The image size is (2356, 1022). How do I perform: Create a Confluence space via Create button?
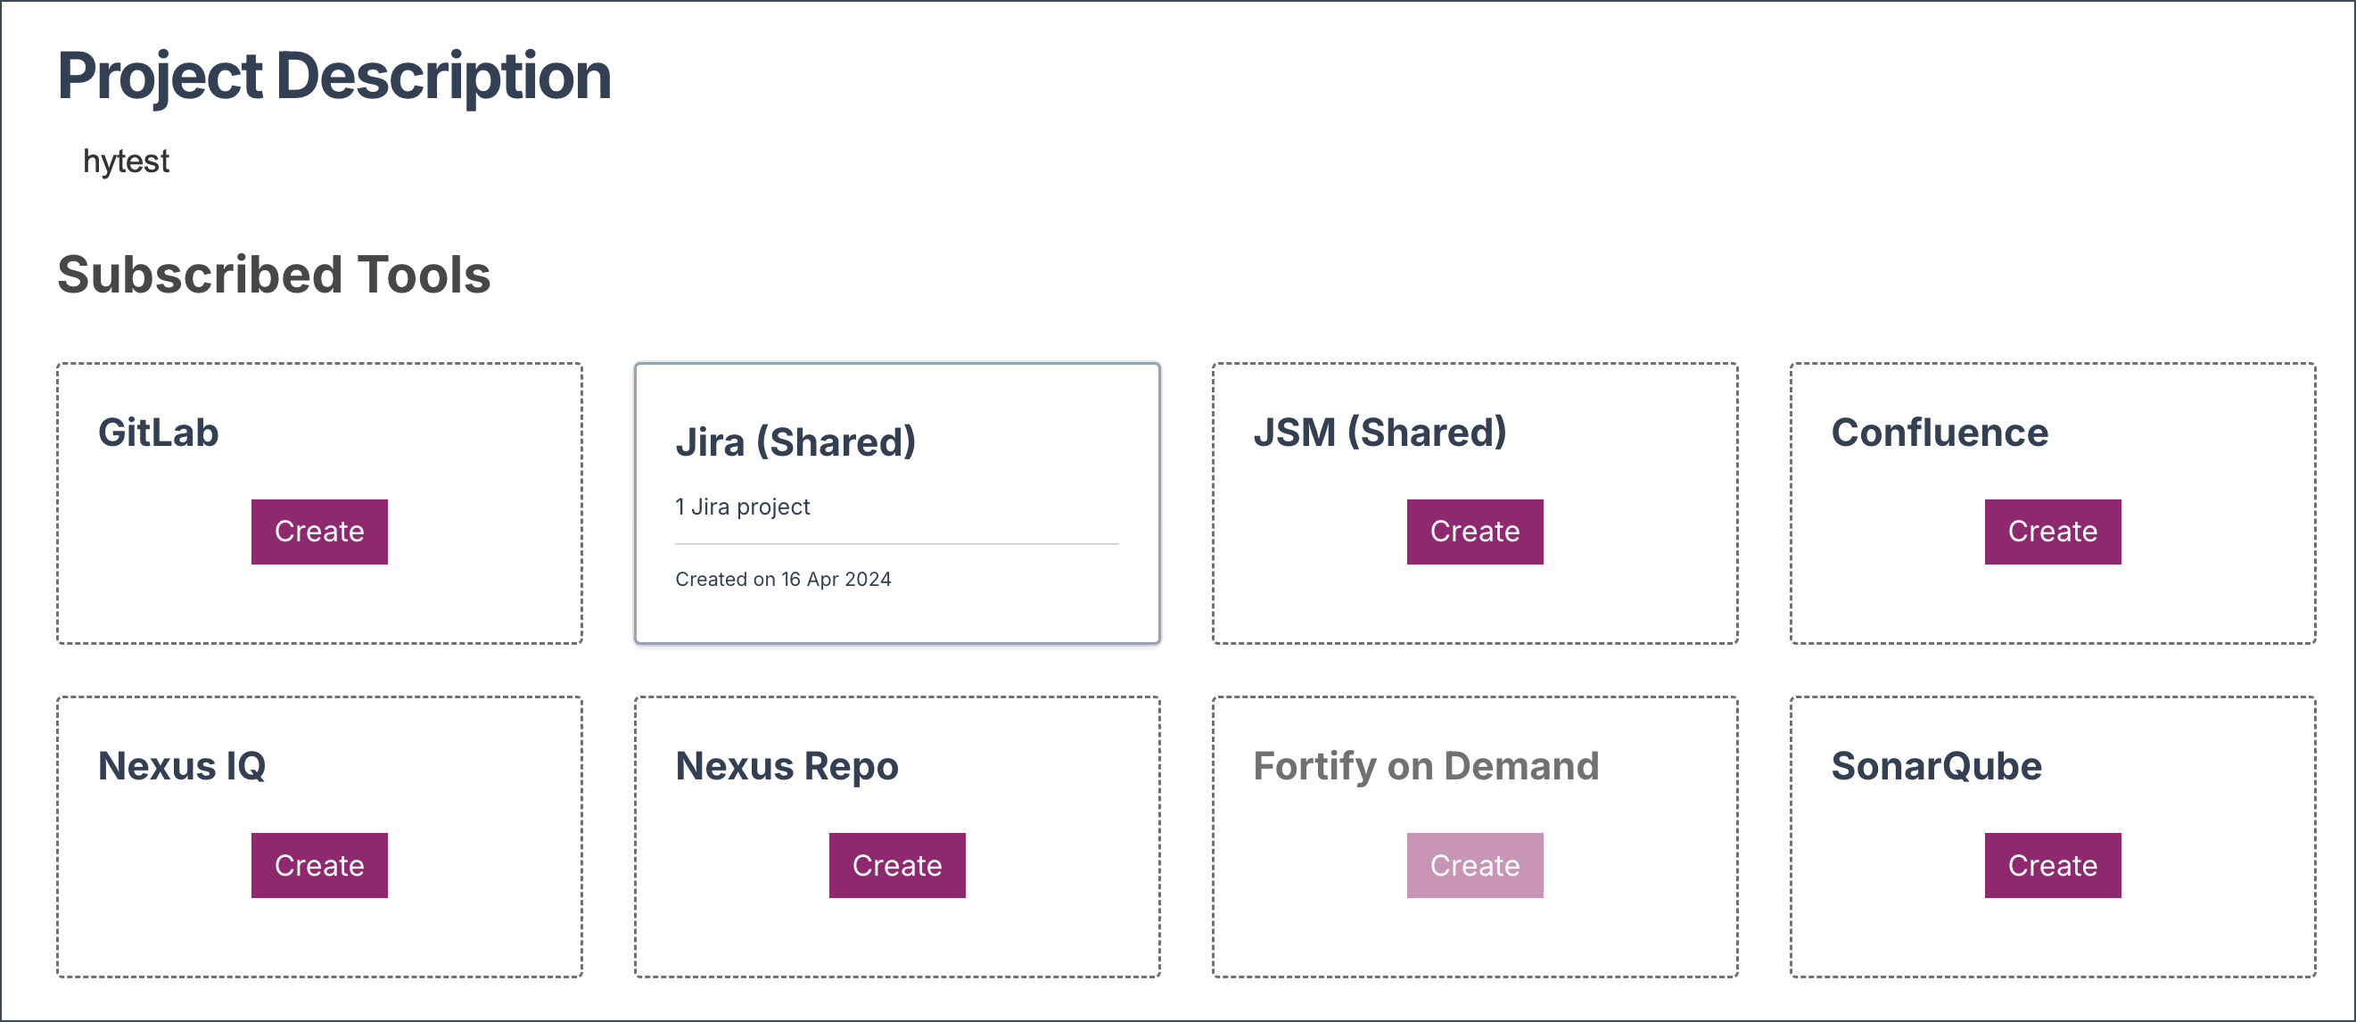(x=2051, y=532)
